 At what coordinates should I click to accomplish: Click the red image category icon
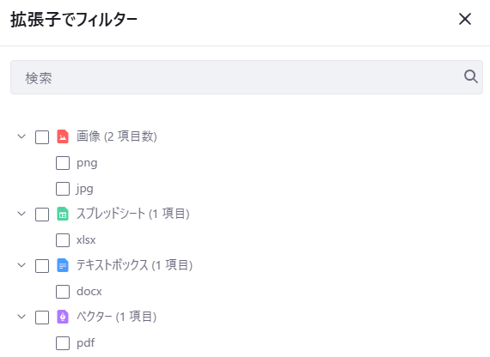pos(63,136)
